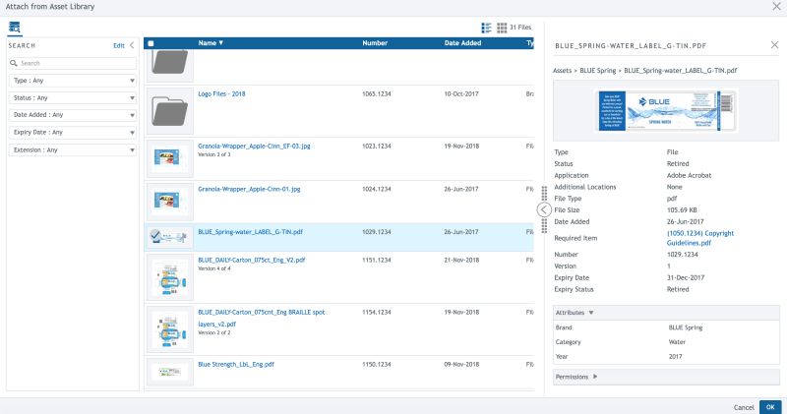Click the partially visible top folder icon
This screenshot has width=787, height=414.
pos(169,62)
